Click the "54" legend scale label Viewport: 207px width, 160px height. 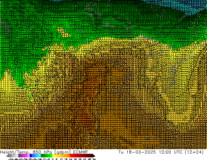(94, 159)
